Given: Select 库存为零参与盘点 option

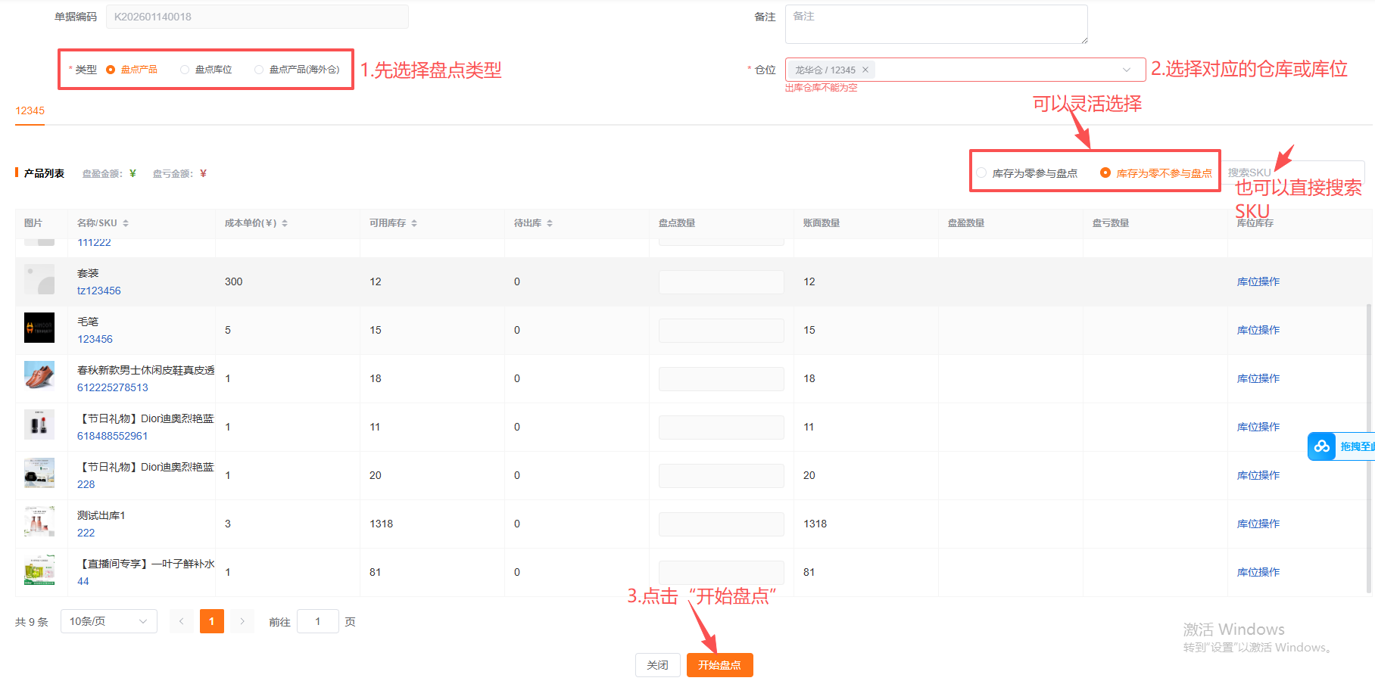Looking at the screenshot, I should tap(982, 173).
